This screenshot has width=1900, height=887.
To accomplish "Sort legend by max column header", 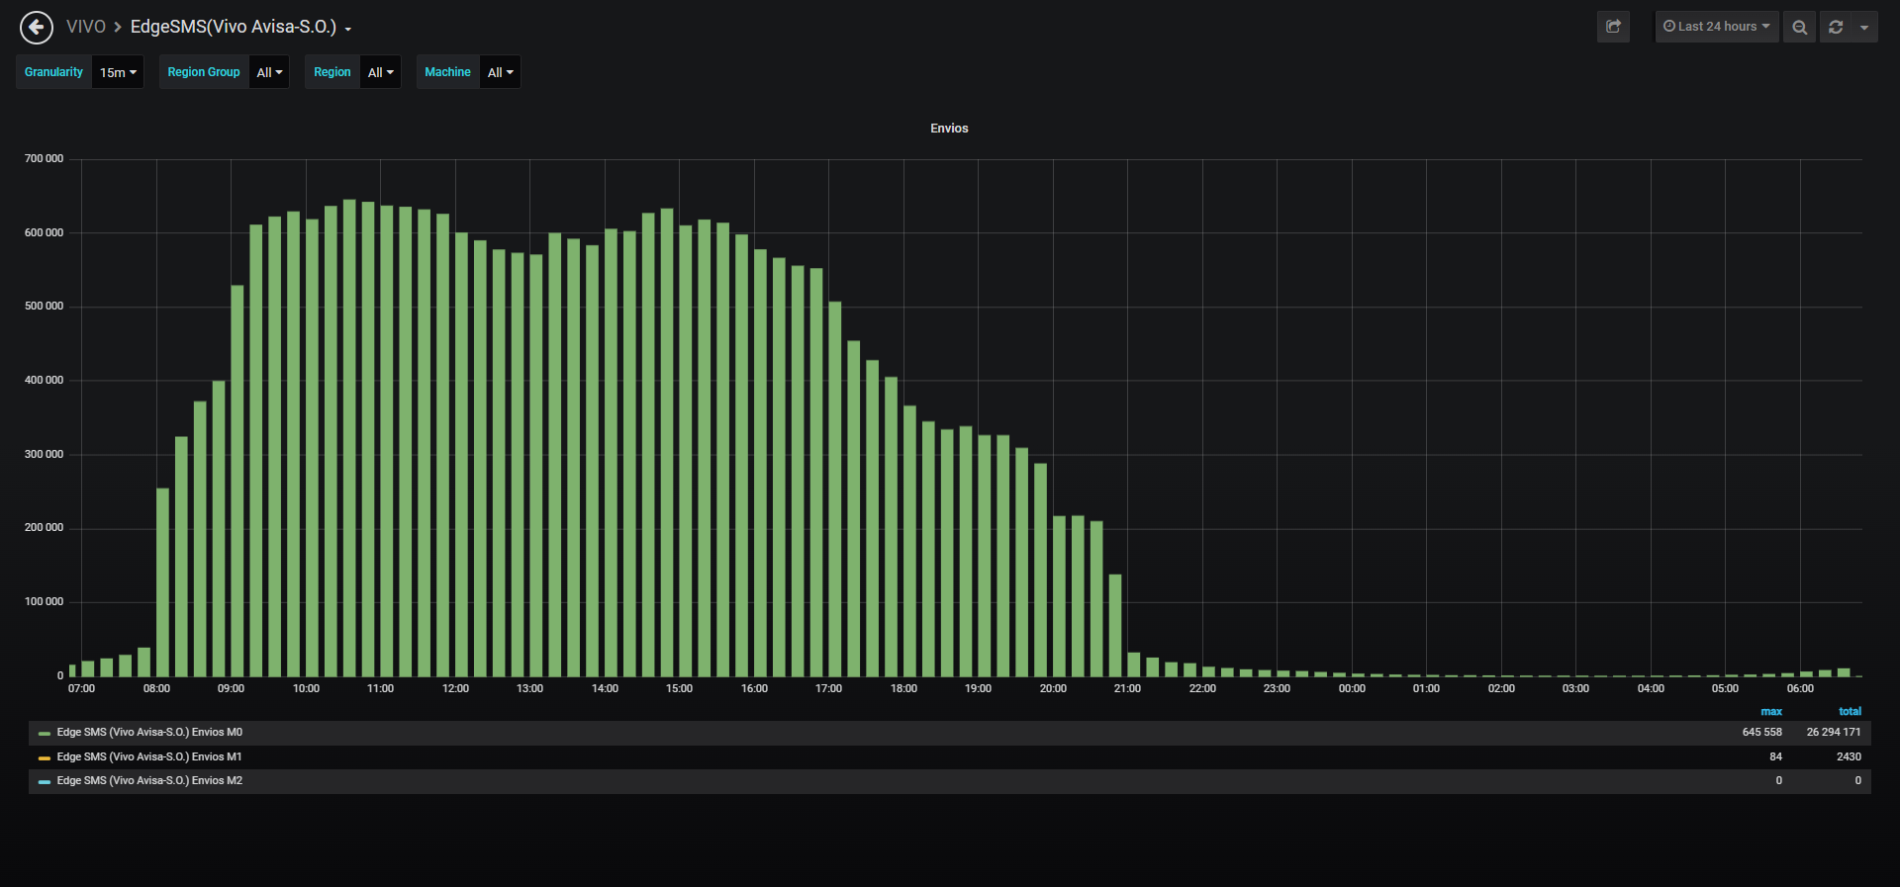I will 1771,711.
